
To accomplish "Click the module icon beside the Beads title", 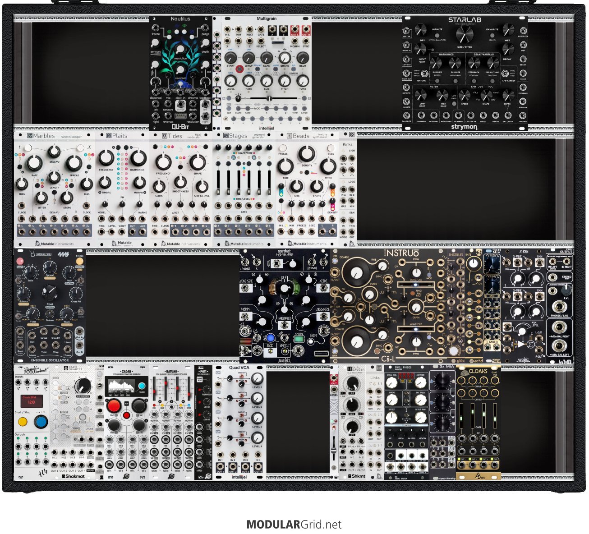I will click(x=290, y=135).
